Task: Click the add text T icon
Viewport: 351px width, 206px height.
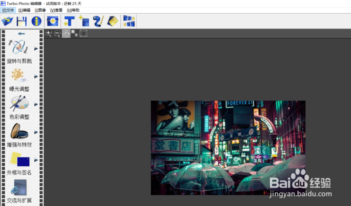Action: click(x=69, y=21)
